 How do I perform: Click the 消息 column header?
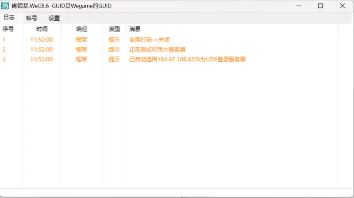click(x=135, y=29)
